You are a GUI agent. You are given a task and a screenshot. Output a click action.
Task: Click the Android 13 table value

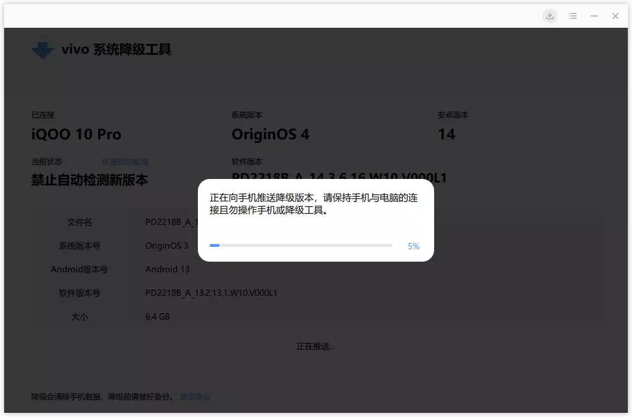pyautogui.click(x=167, y=269)
